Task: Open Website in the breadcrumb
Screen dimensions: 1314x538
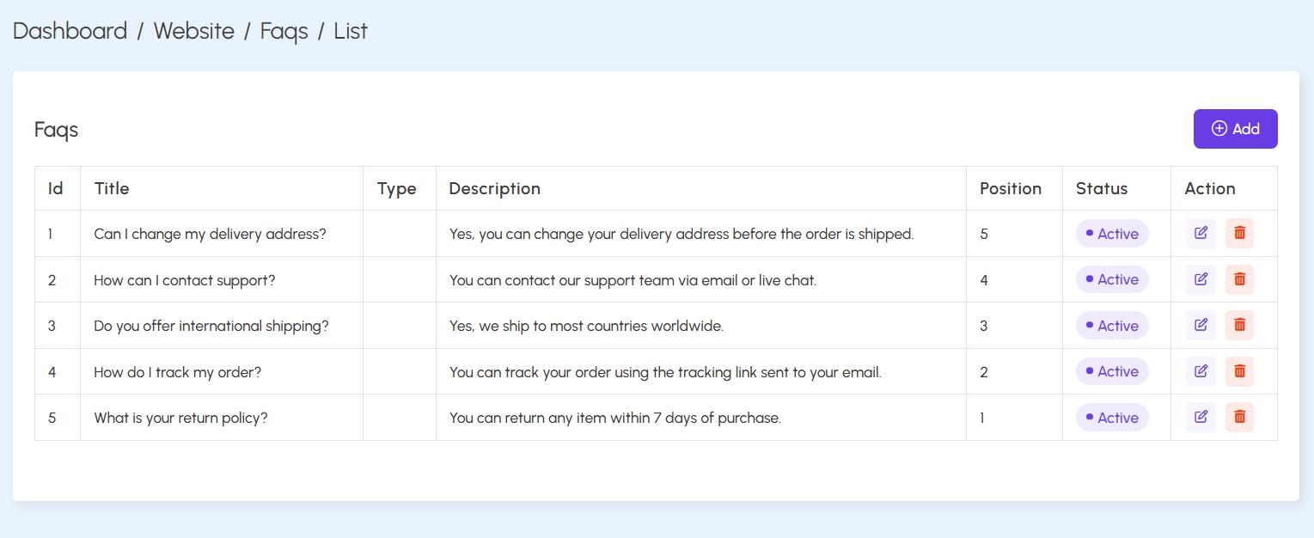Action: (x=194, y=31)
